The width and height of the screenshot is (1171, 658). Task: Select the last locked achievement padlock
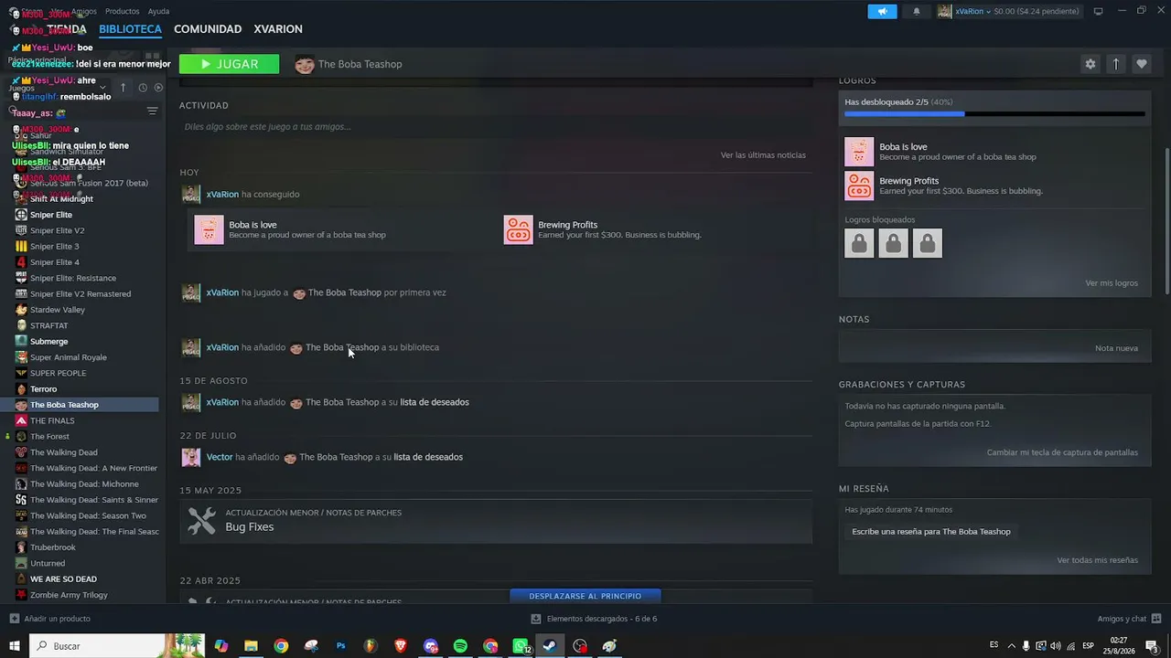[927, 243]
